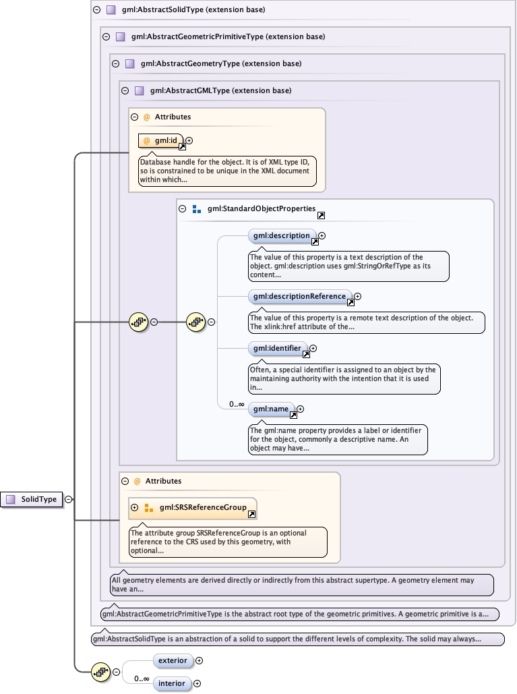This screenshot has height=694, width=517.
Task: Expand gml:name element
Action: click(301, 409)
